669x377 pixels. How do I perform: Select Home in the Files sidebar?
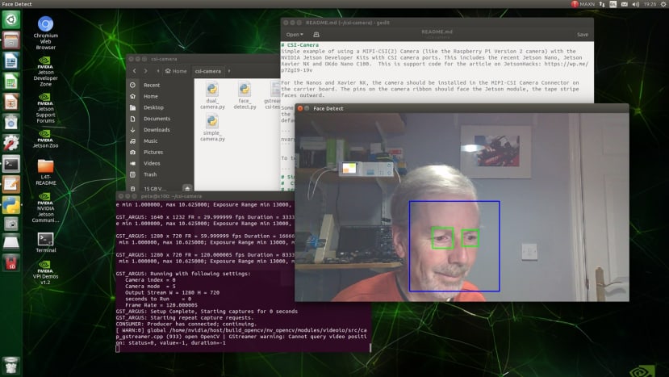pyautogui.click(x=161, y=96)
